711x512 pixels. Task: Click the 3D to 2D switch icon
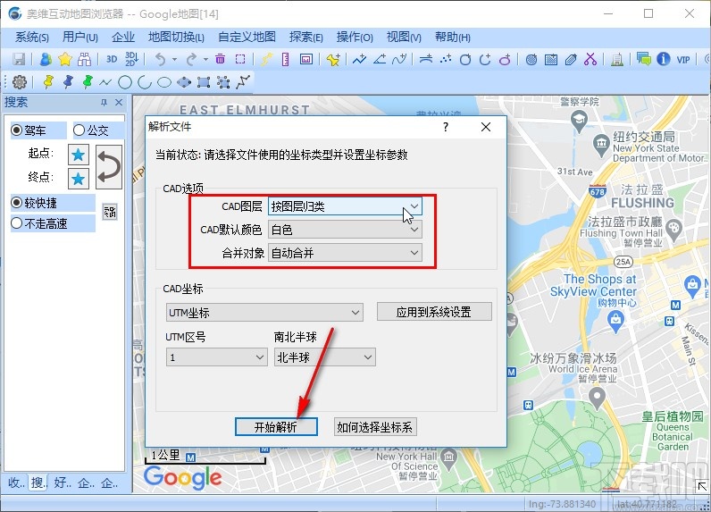pos(131,59)
